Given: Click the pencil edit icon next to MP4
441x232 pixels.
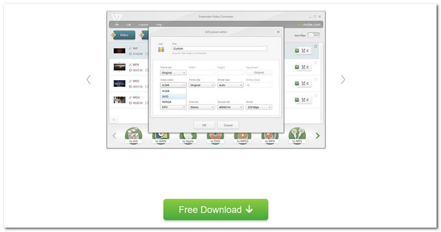Looking at the screenshot, I should pyautogui.click(x=130, y=65).
